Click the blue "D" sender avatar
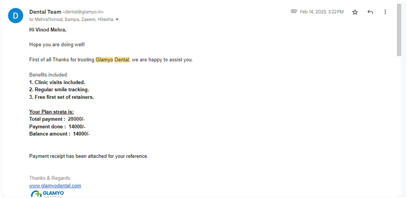Image resolution: width=407 pixels, height=198 pixels. (x=15, y=16)
